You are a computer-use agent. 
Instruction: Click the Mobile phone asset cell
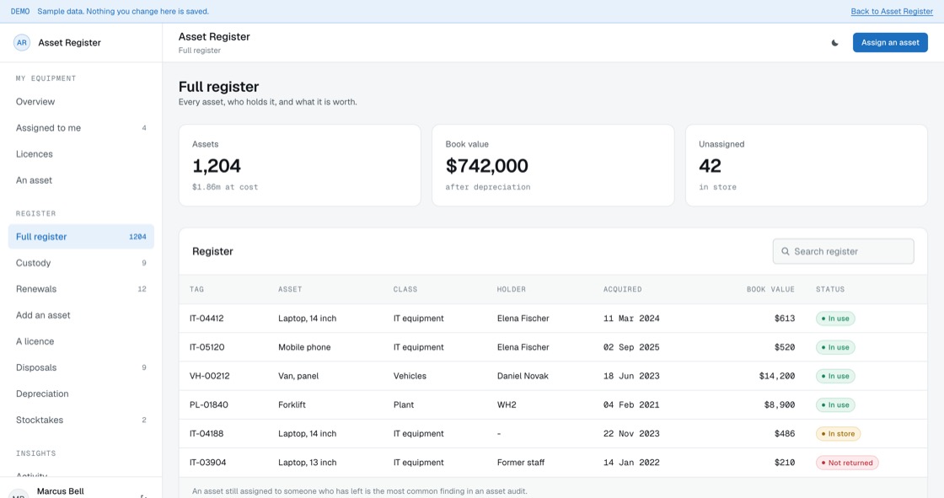[x=304, y=347]
